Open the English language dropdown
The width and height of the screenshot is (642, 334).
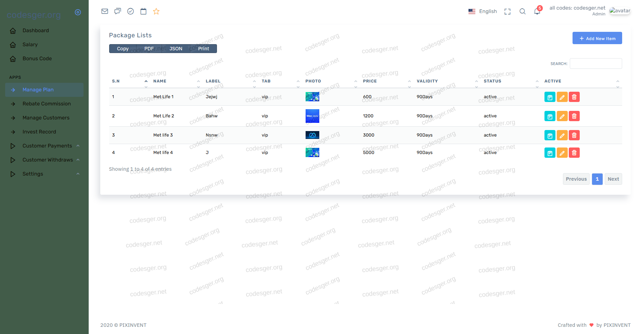pyautogui.click(x=483, y=11)
